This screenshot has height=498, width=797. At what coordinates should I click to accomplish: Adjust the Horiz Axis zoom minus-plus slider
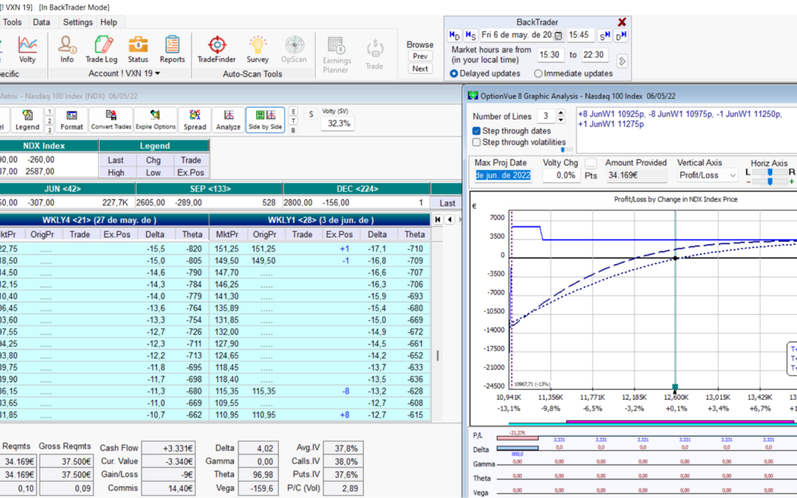(770, 181)
